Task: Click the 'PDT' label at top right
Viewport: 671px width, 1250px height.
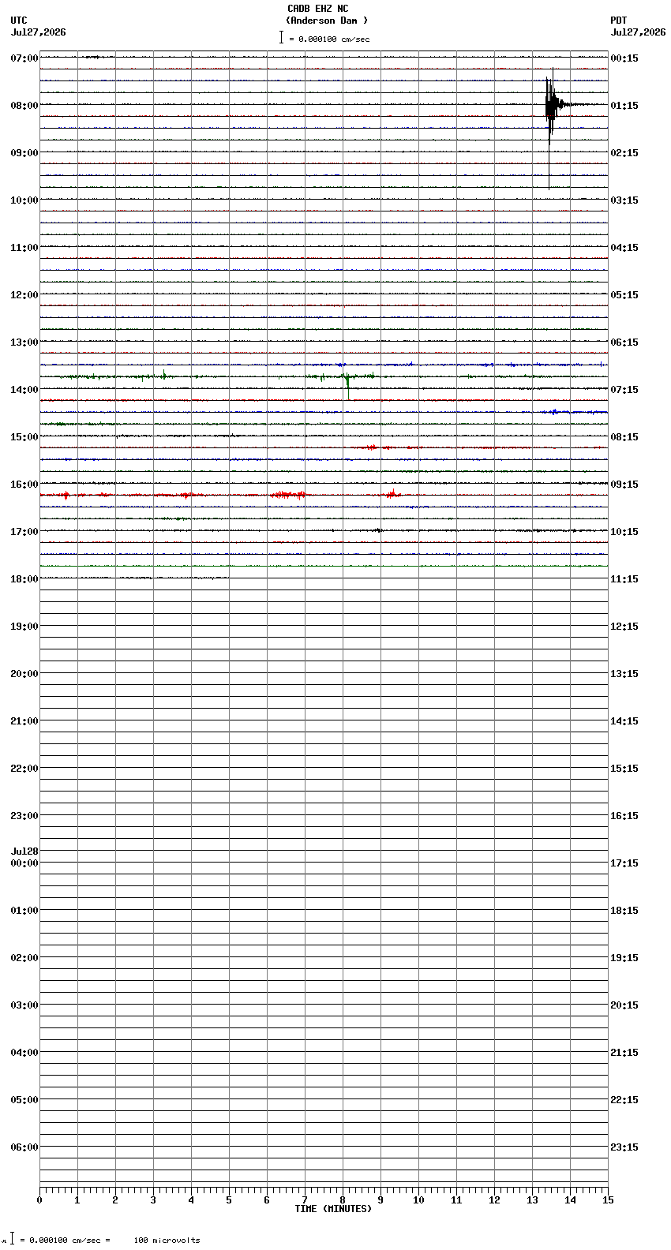Action: pos(618,21)
